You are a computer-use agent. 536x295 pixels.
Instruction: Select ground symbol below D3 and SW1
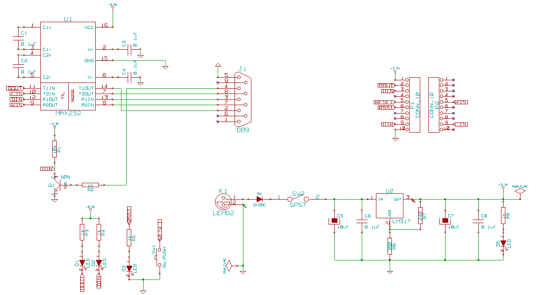click(143, 291)
